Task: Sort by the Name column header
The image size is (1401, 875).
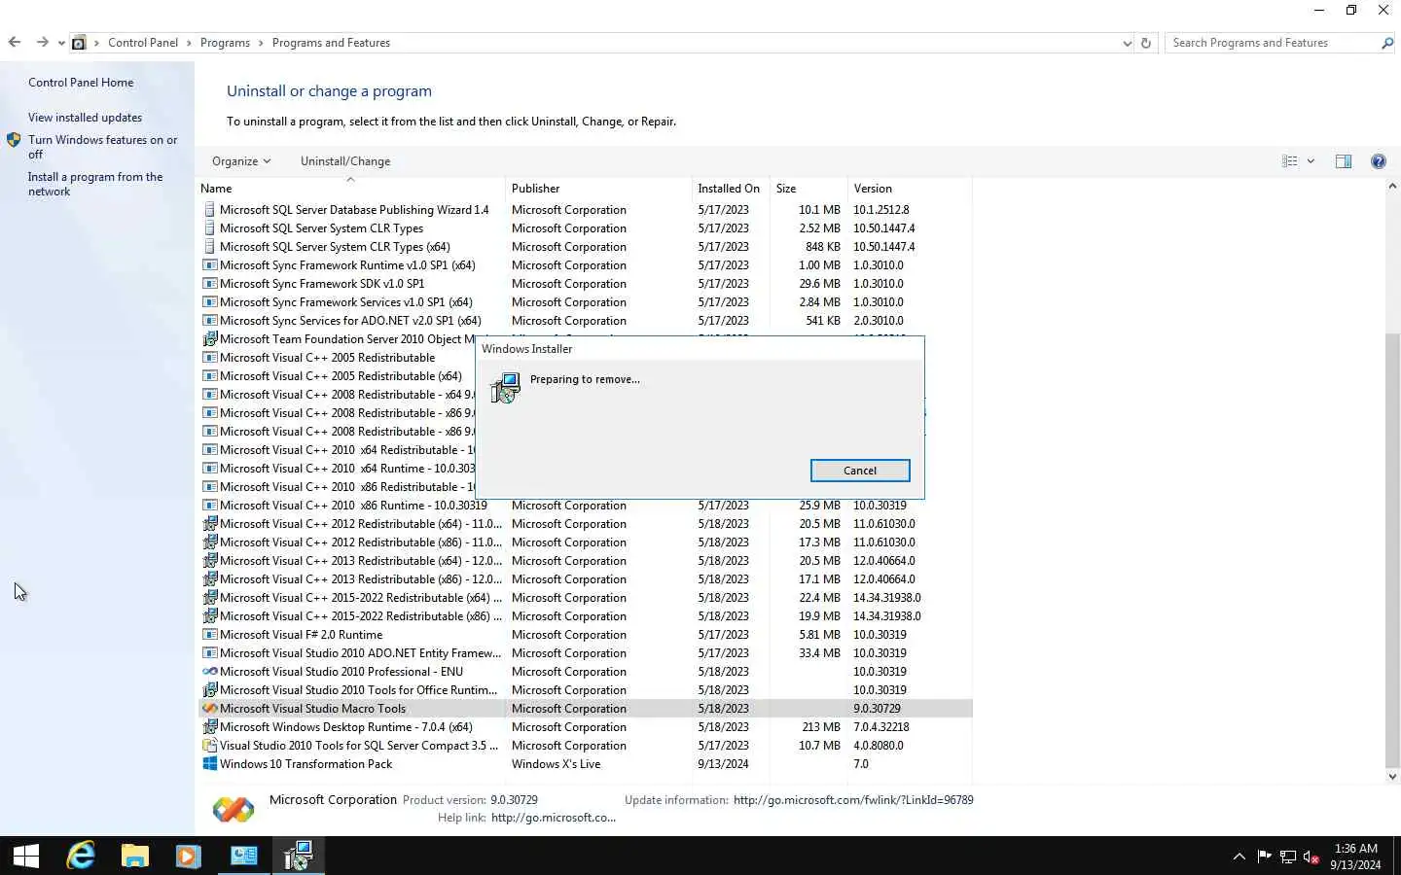Action: 350,189
